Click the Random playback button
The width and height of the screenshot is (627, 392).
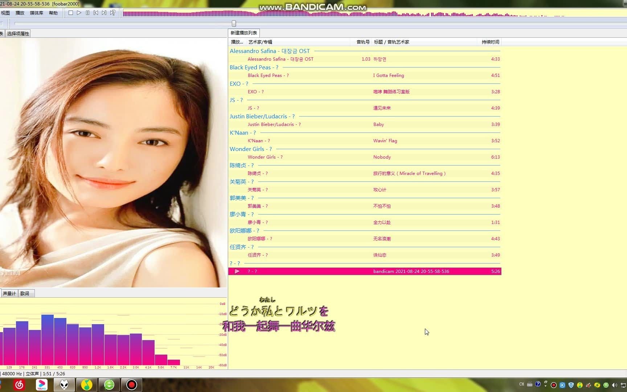113,13
